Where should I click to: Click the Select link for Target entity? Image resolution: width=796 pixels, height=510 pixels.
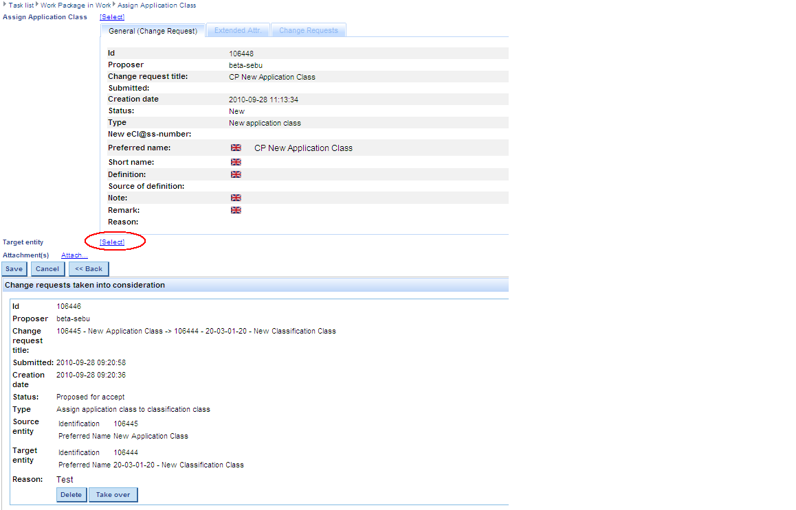coord(112,242)
